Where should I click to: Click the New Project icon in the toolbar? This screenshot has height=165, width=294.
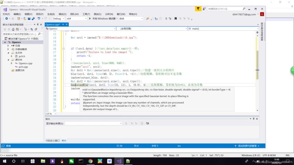(19, 18)
